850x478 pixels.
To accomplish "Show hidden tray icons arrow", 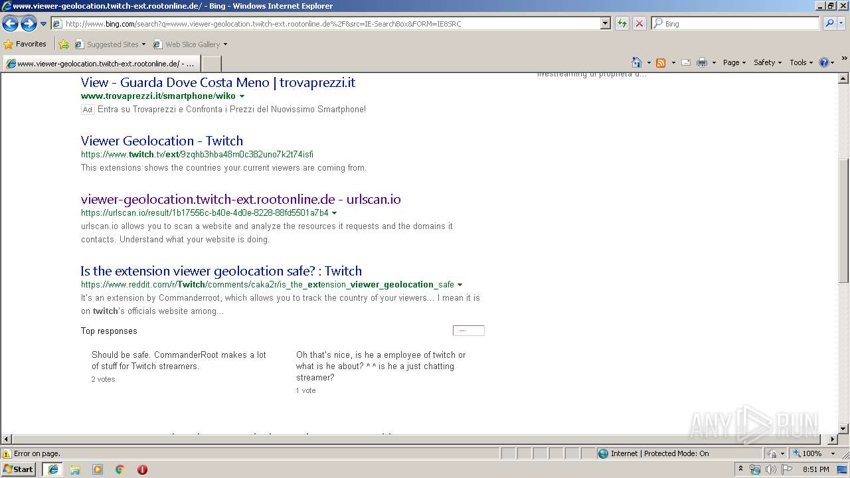I will pyautogui.click(x=741, y=469).
